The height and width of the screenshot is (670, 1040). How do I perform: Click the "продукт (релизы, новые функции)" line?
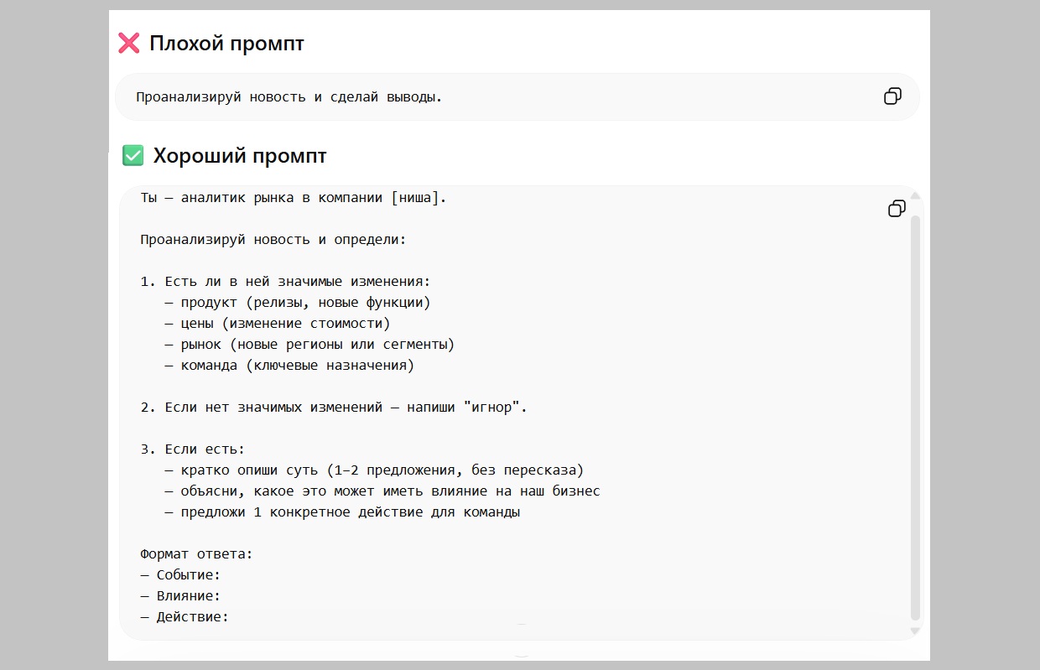point(305,303)
